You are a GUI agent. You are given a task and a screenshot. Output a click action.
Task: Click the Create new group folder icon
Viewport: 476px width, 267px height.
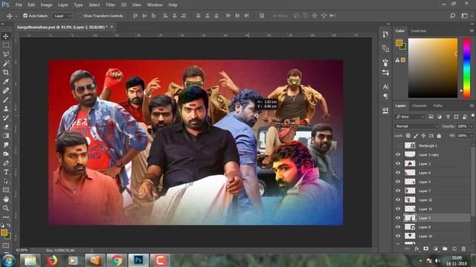click(445, 249)
